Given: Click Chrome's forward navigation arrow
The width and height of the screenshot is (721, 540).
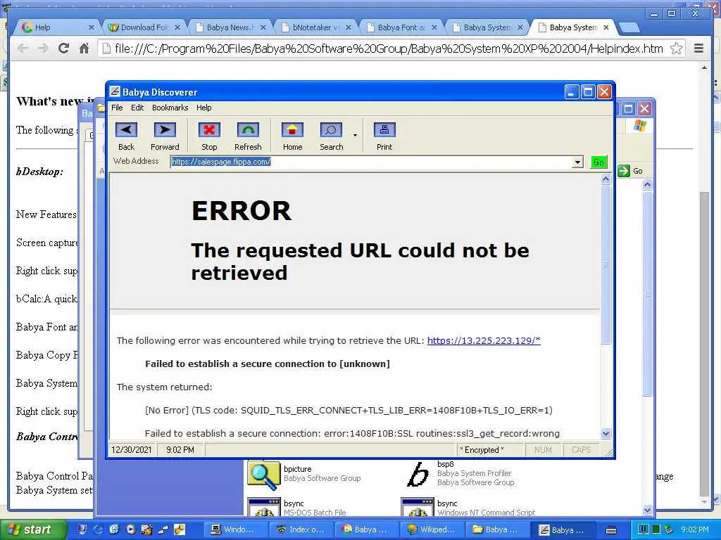Looking at the screenshot, I should (43, 49).
